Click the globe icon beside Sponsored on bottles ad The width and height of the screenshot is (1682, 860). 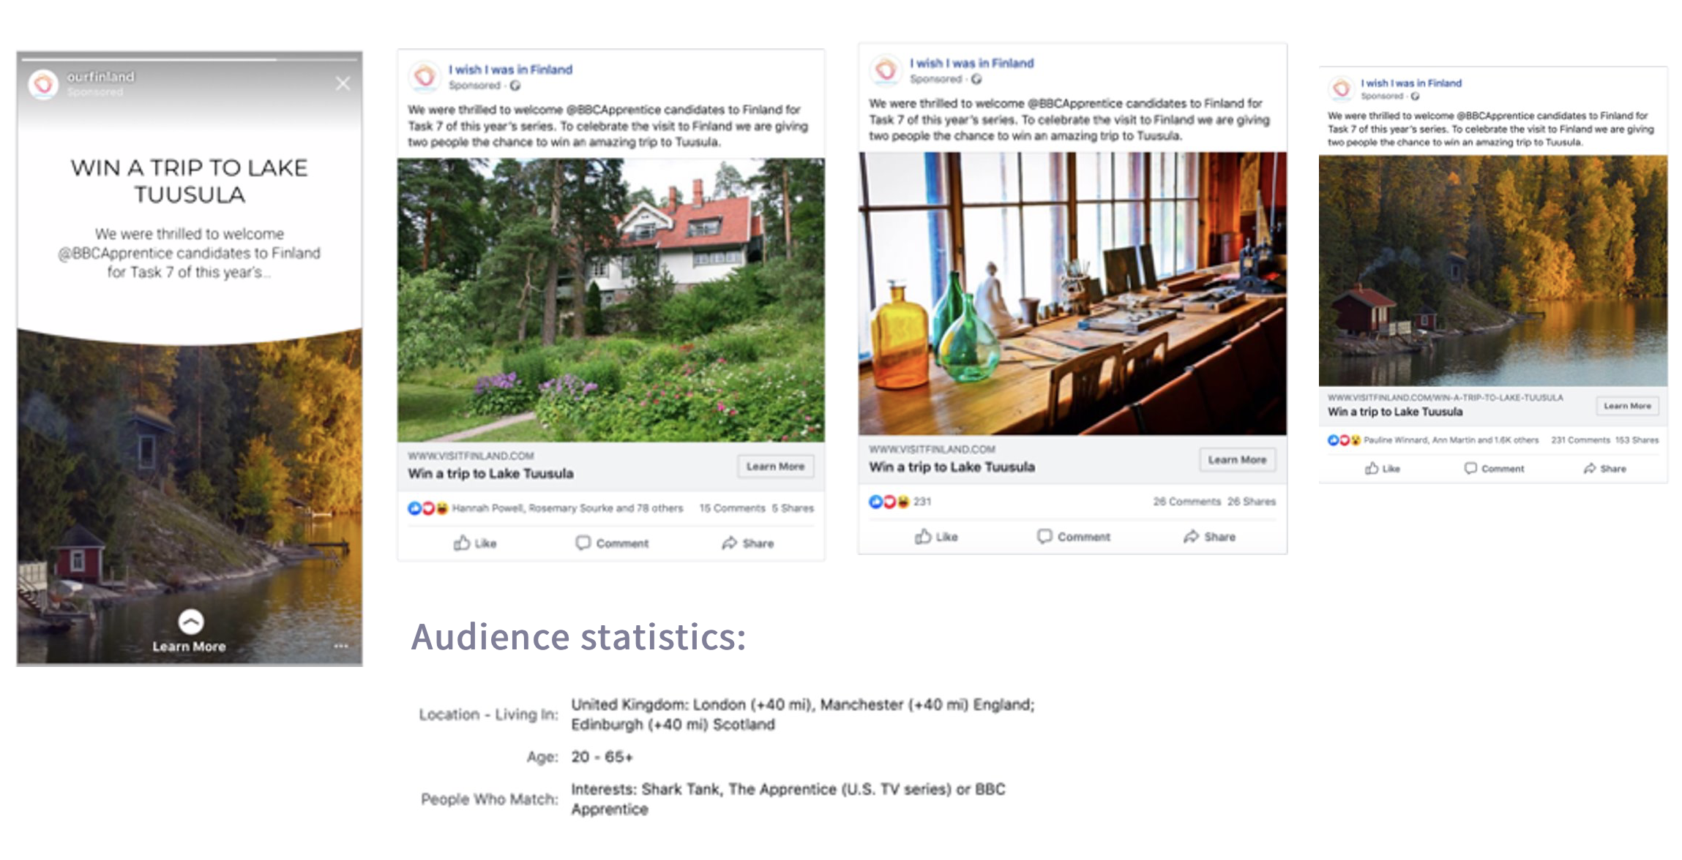point(976,79)
